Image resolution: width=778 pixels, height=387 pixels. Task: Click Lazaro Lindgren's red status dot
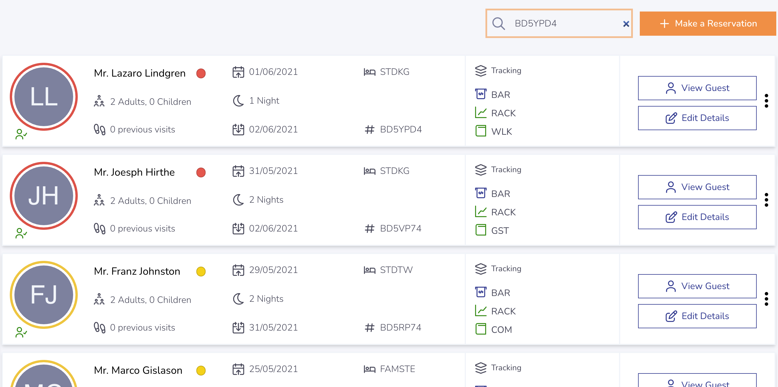point(201,73)
